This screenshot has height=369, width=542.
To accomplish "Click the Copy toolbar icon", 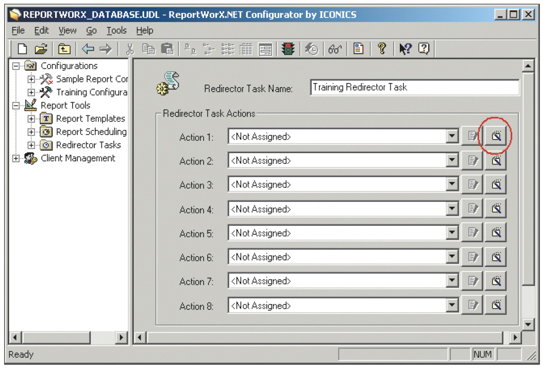I will pyautogui.click(x=148, y=49).
